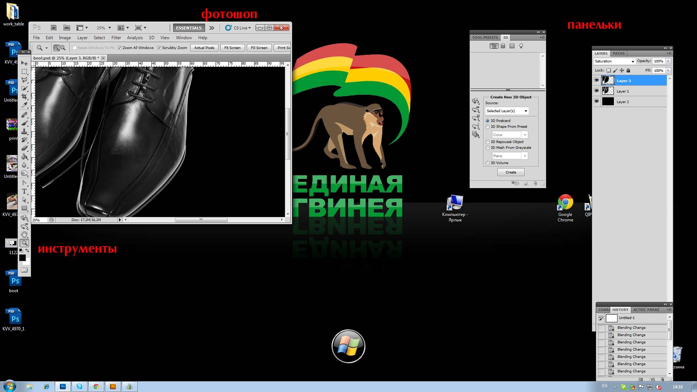Switch to the Paths tab
The width and height of the screenshot is (697, 392).
coord(619,53)
